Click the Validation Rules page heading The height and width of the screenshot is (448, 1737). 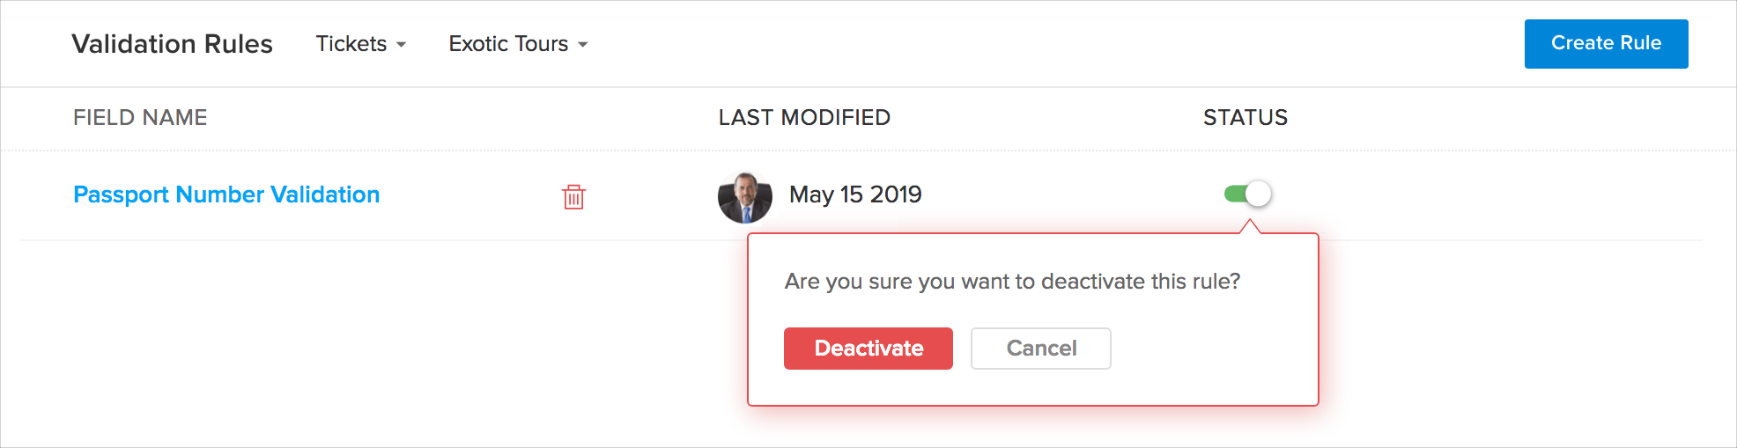point(172,44)
